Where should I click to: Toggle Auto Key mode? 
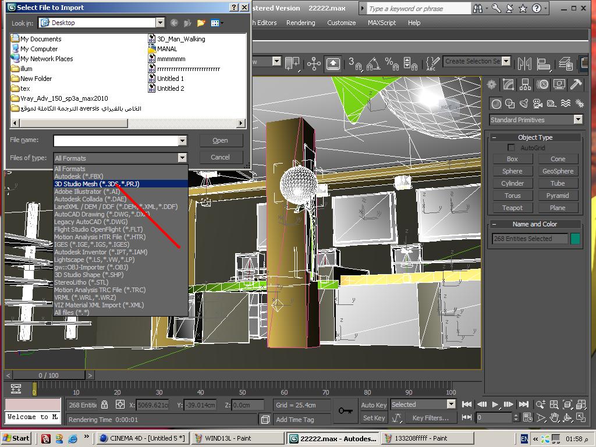[x=374, y=405]
